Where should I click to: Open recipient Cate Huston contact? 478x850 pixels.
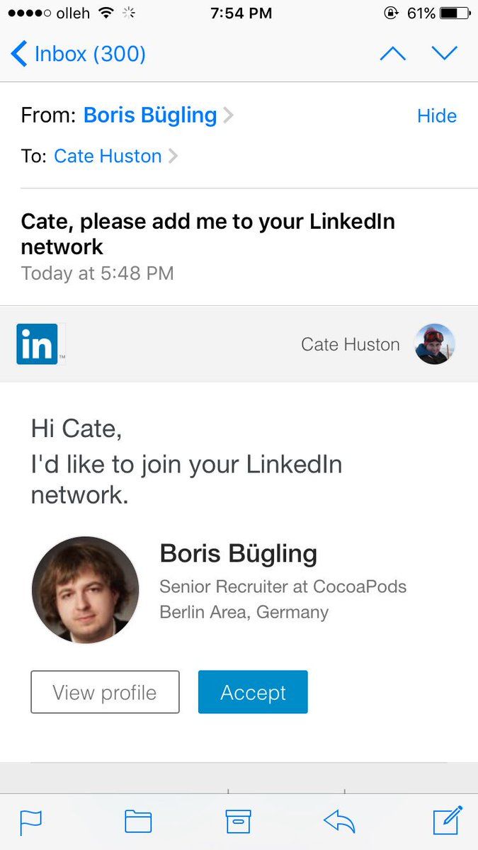(108, 156)
